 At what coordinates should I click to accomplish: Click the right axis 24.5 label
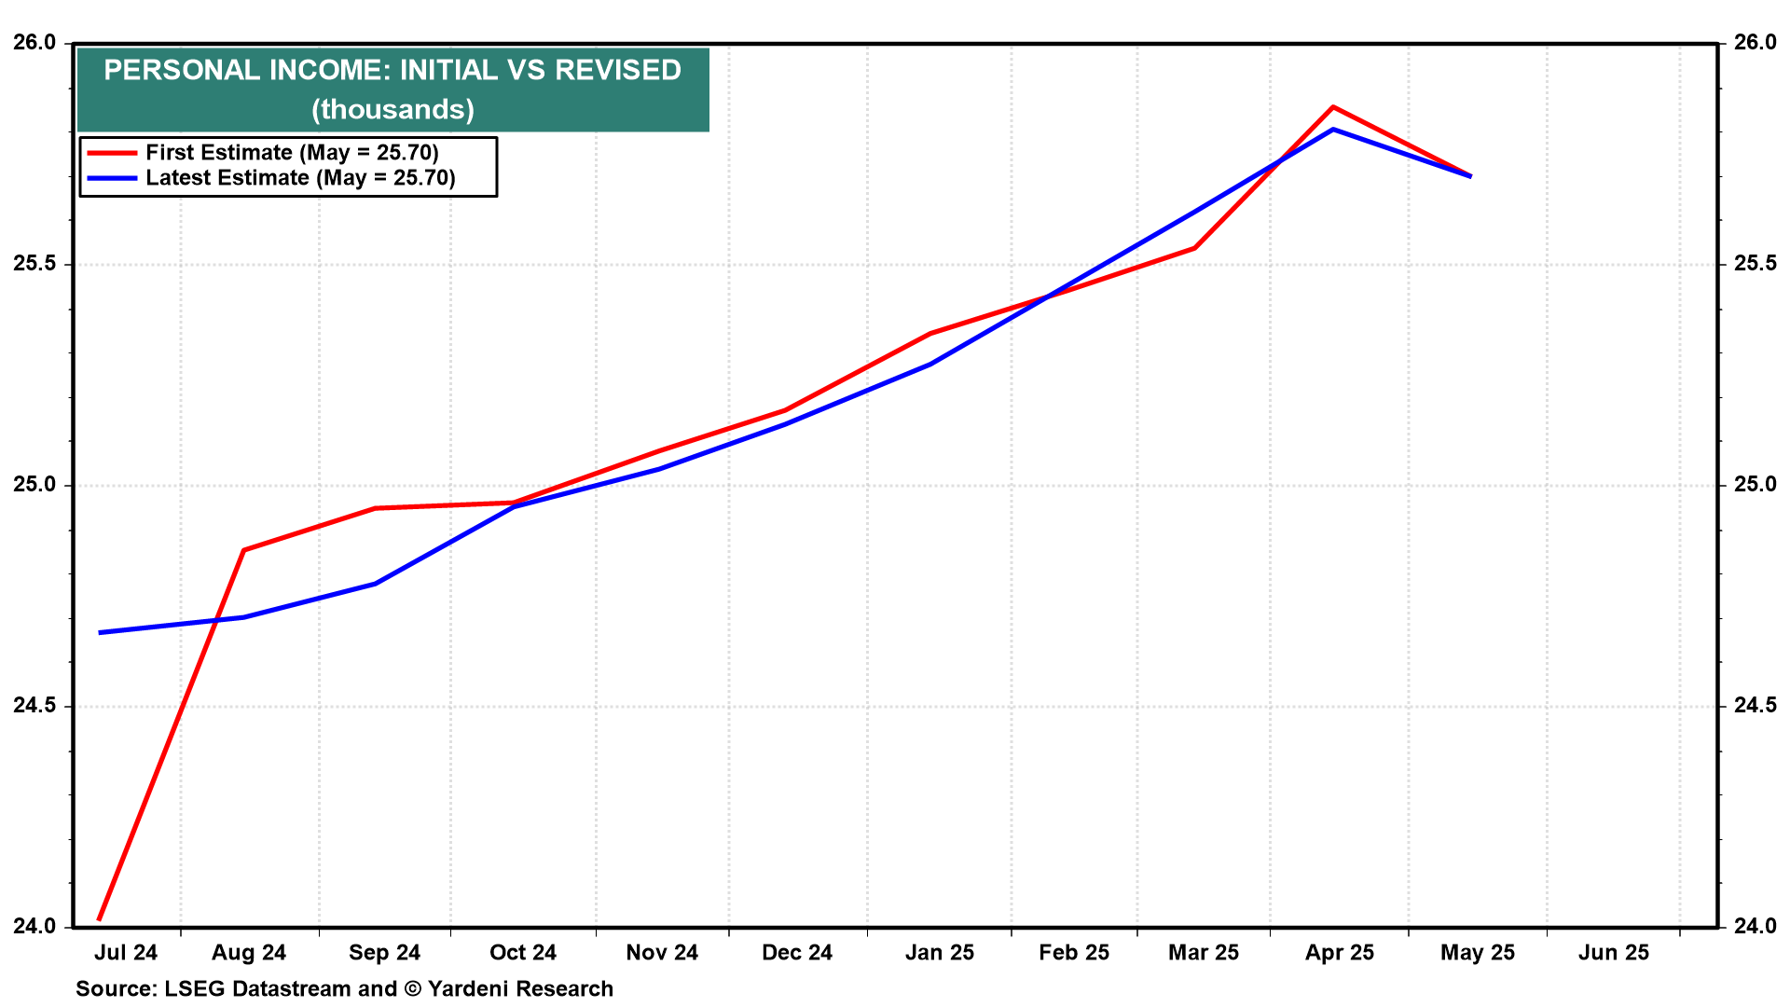1756,706
